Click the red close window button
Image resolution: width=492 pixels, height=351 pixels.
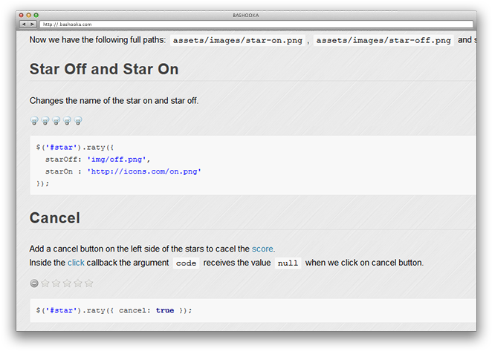coord(22,15)
